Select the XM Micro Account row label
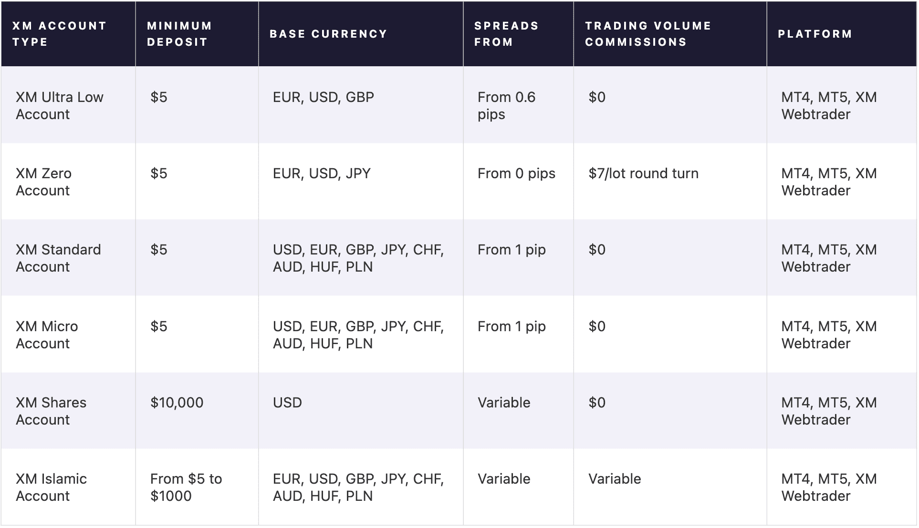Image resolution: width=919 pixels, height=528 pixels. [x=47, y=335]
